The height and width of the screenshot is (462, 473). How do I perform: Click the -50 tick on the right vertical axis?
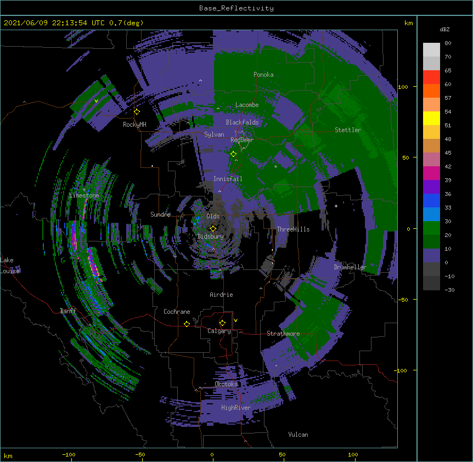[x=403, y=300]
